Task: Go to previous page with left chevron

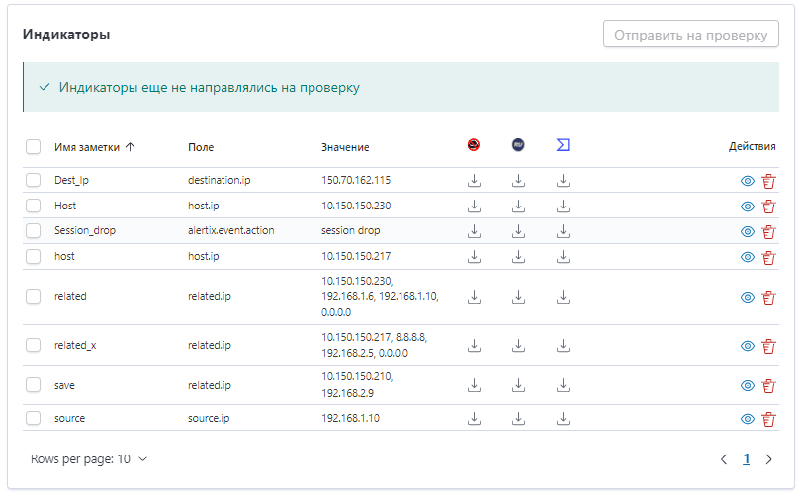Action: (724, 459)
